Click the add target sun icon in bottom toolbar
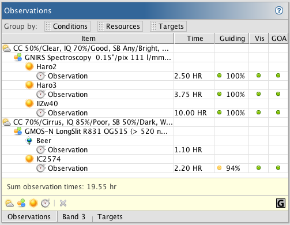 (x=33, y=203)
